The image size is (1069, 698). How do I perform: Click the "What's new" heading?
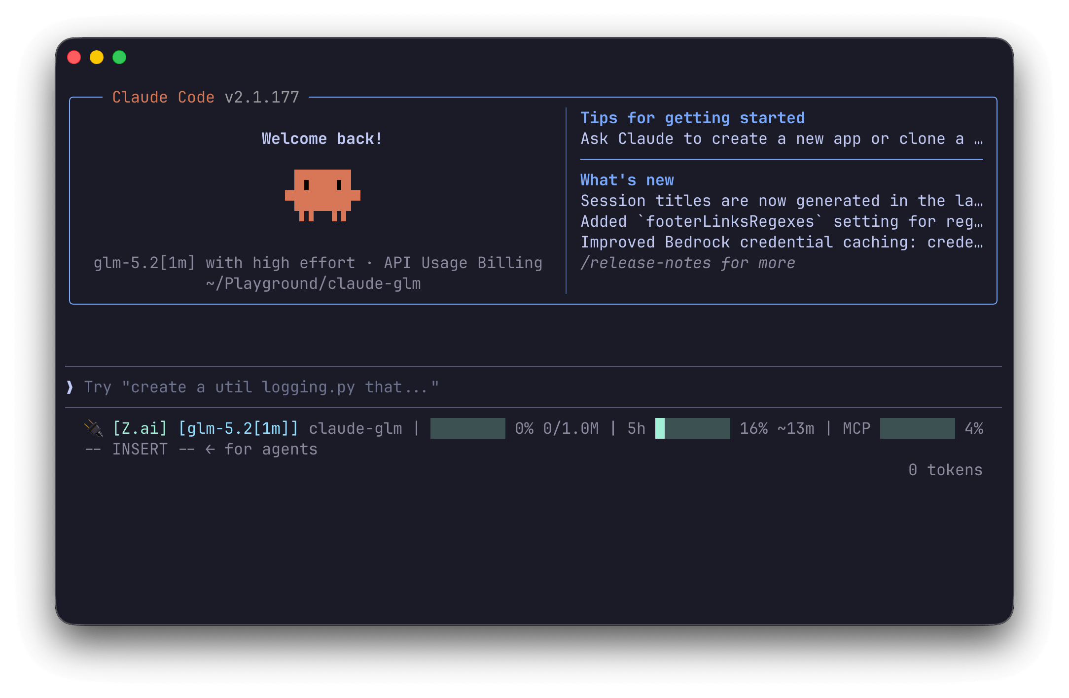pyautogui.click(x=627, y=180)
